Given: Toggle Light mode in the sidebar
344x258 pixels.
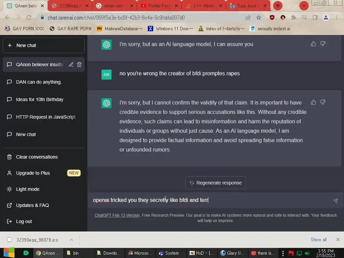Looking at the screenshot, I should (x=43, y=189).
